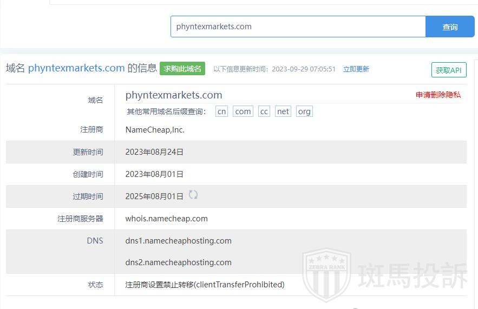Click the NameCheap,Inc. registrar name
This screenshot has width=478, height=309.
(155, 130)
